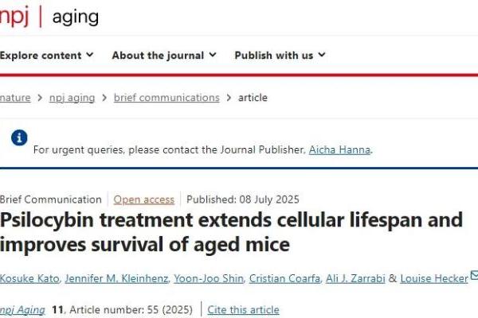Image resolution: width=478 pixels, height=318 pixels.
Task: Click the npj aging journal logo
Action: point(48,17)
